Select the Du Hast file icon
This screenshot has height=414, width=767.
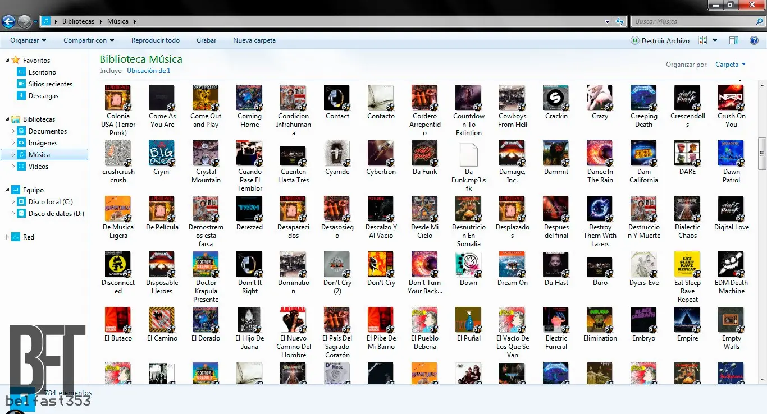pyautogui.click(x=556, y=264)
